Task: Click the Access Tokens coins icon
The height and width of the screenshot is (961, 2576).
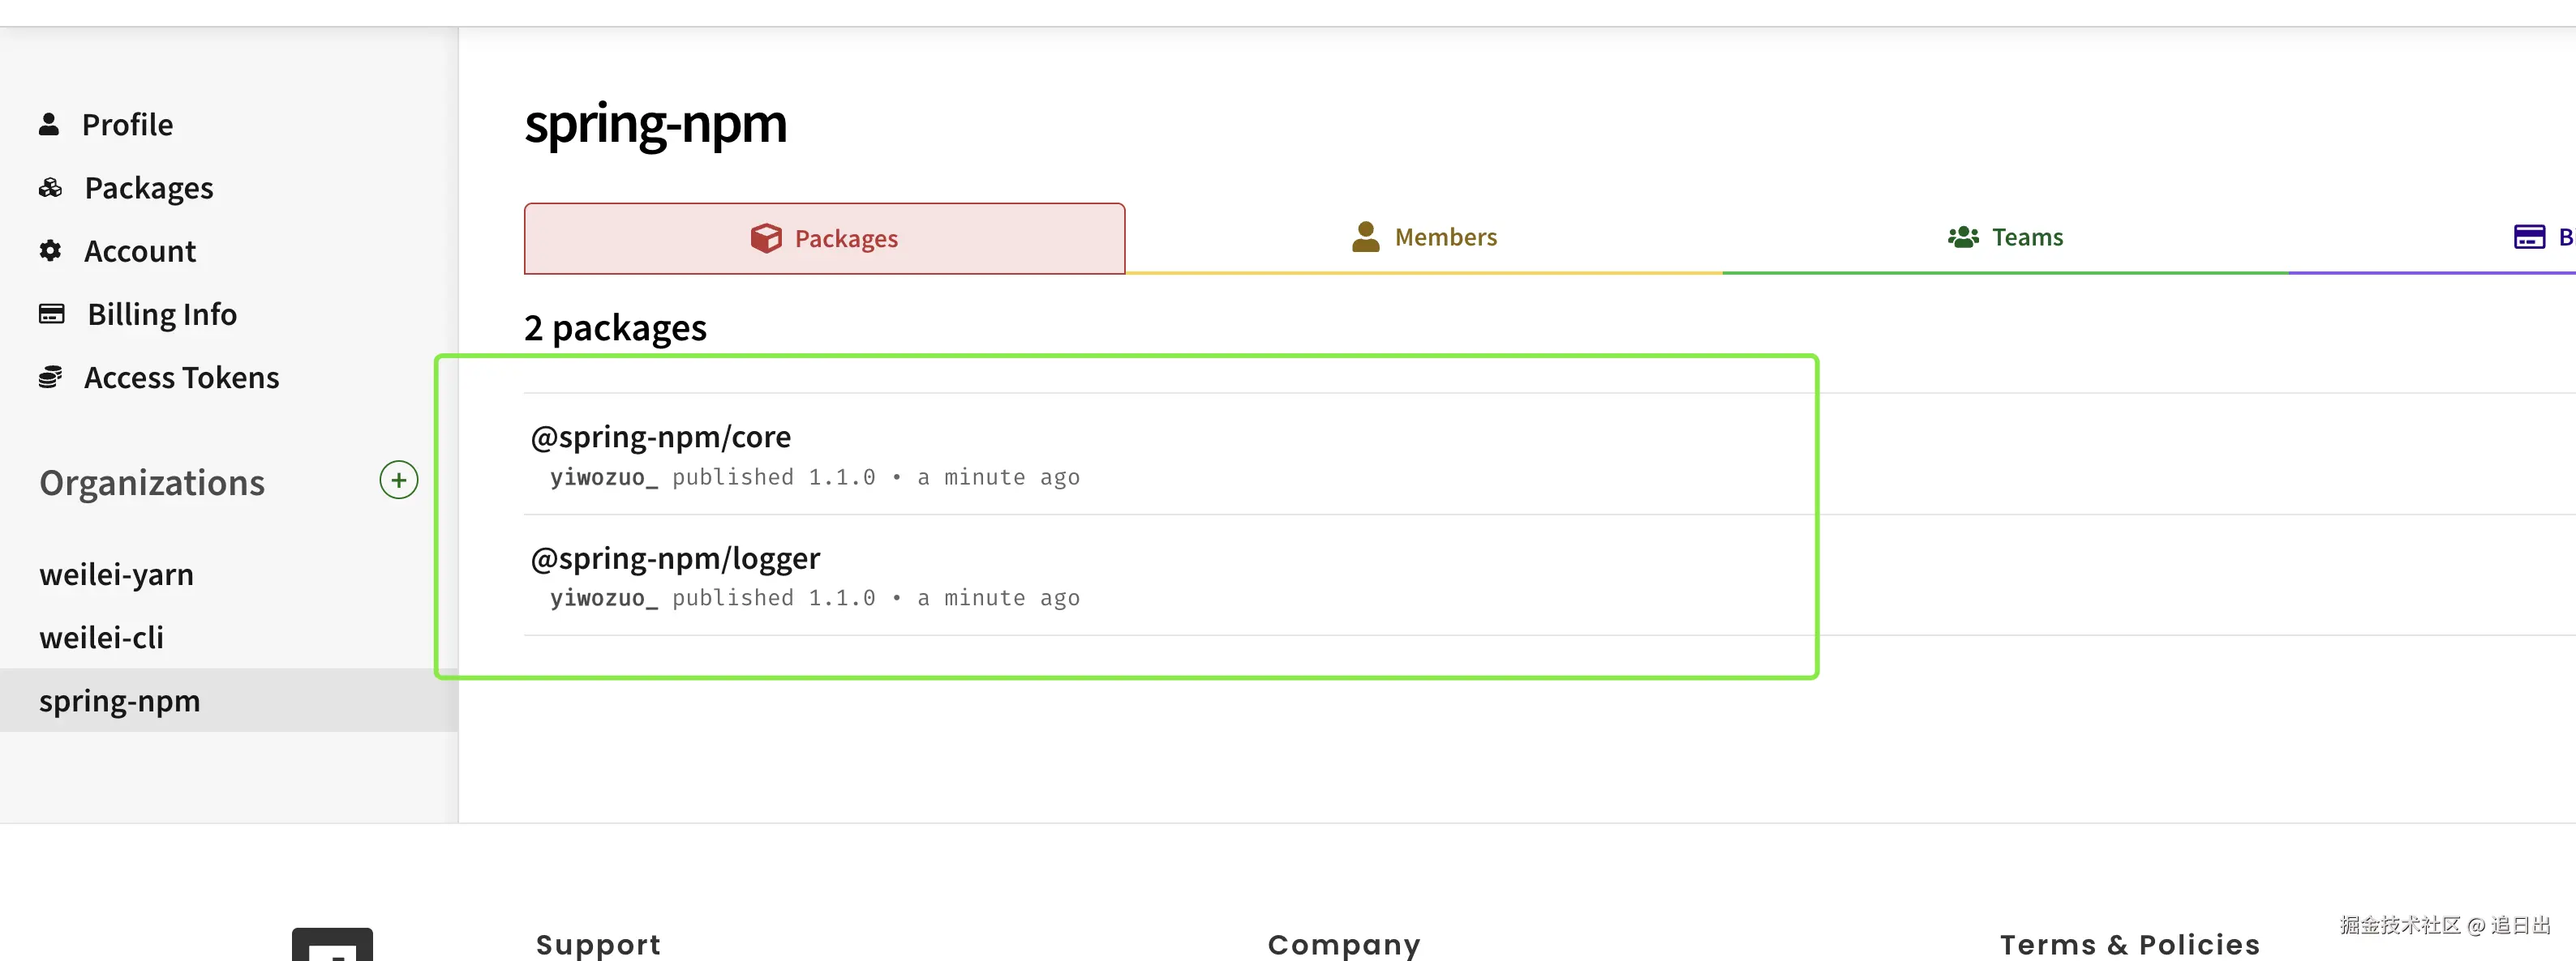Action: (50, 377)
